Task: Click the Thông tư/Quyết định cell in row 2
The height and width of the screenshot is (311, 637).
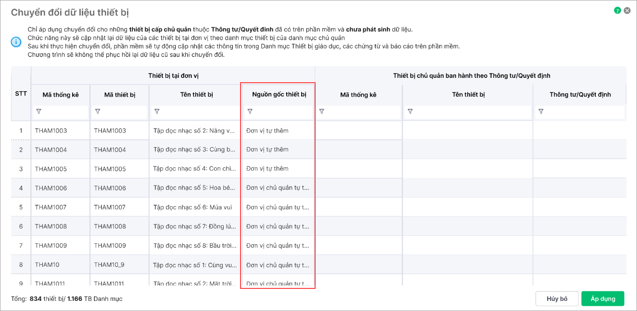Action: tap(579, 149)
